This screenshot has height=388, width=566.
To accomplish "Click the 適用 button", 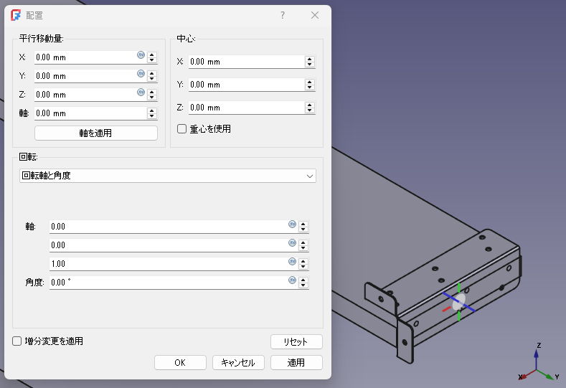I will click(296, 363).
